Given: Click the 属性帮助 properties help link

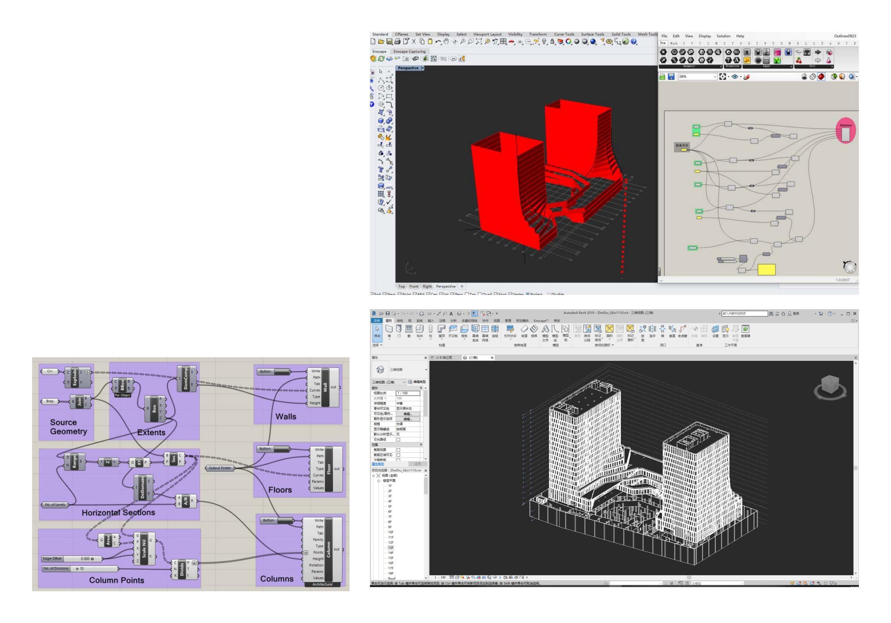Looking at the screenshot, I should click(x=377, y=464).
